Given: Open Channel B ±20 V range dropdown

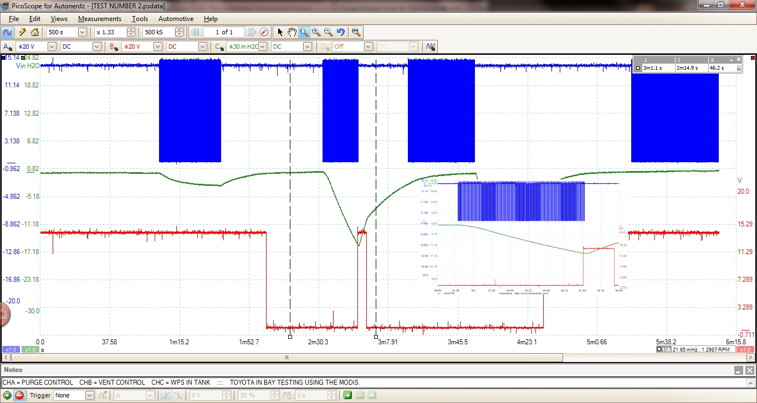Looking at the screenshot, I should pyautogui.click(x=157, y=46).
